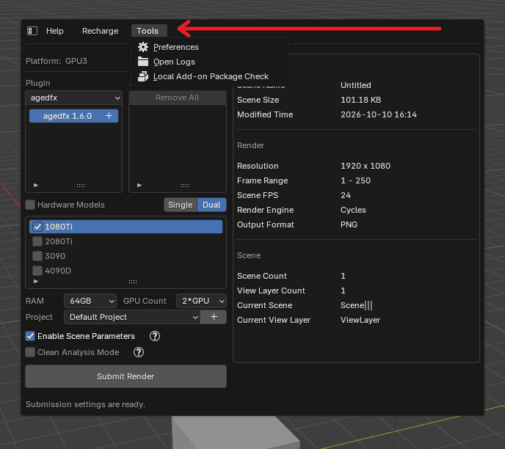The image size is (505, 449).
Task: Open the Help menu
Action: [55, 31]
